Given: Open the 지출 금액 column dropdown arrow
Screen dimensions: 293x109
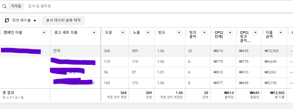Looking at the screenshot, I should tap(281, 33).
